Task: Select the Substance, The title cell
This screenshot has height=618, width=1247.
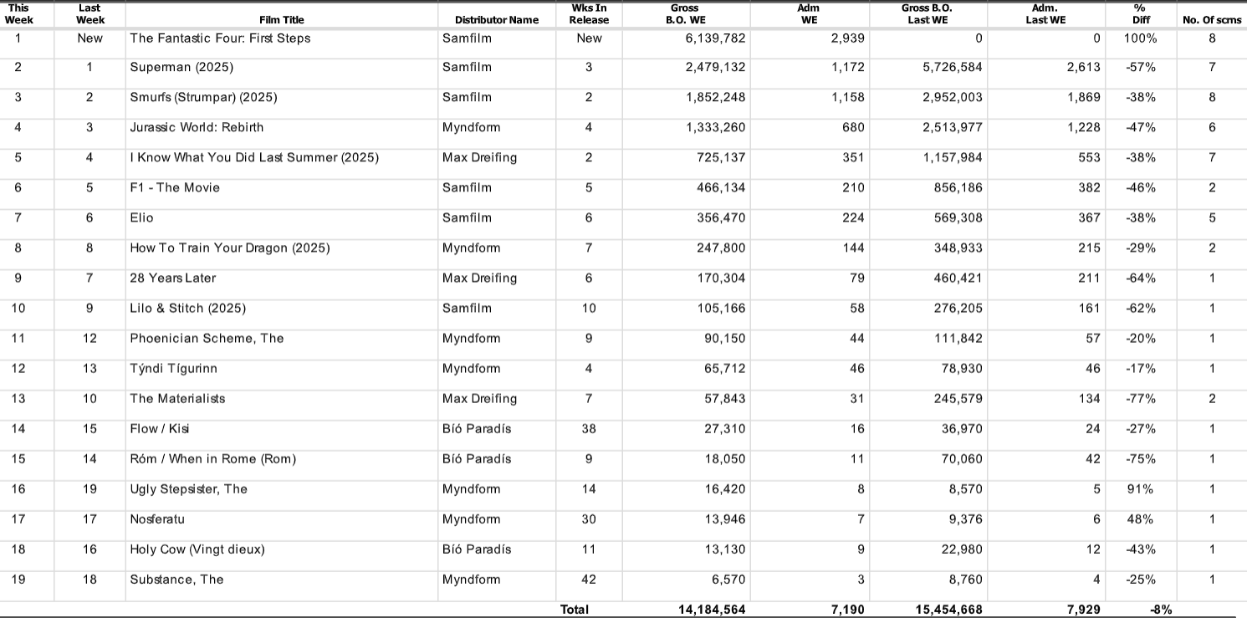Action: (x=176, y=579)
